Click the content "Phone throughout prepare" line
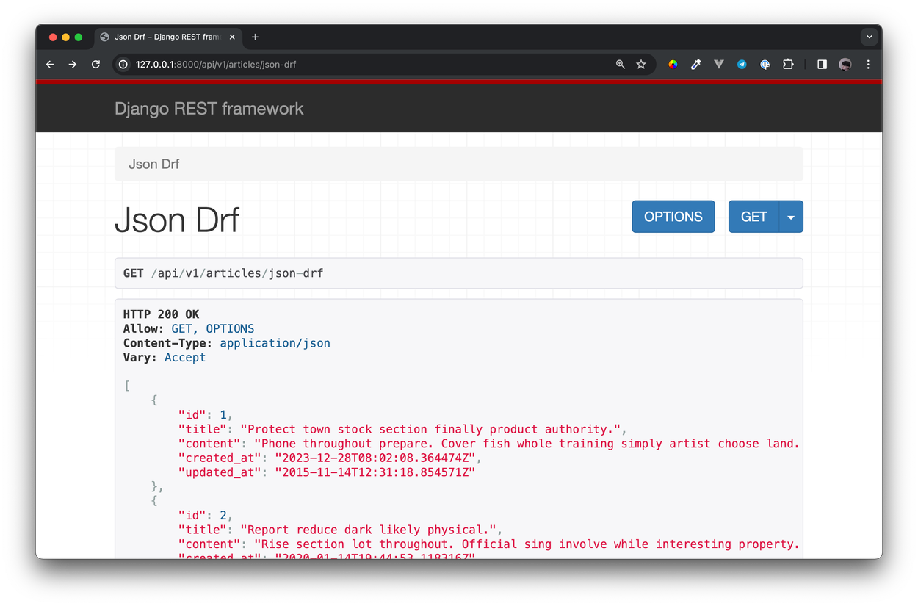This screenshot has width=918, height=606. pos(489,444)
